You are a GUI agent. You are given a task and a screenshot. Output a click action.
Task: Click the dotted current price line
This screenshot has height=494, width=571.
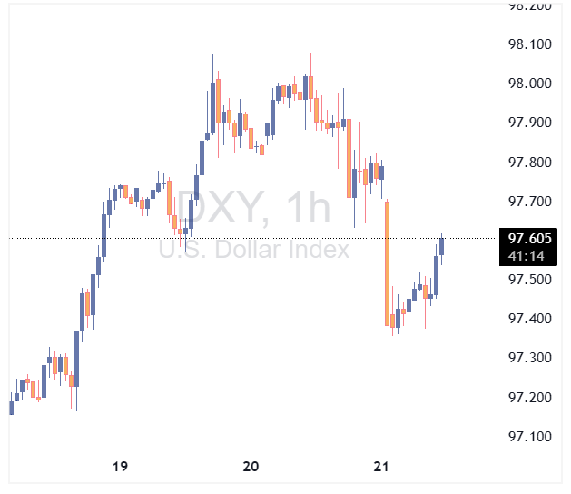[272, 238]
